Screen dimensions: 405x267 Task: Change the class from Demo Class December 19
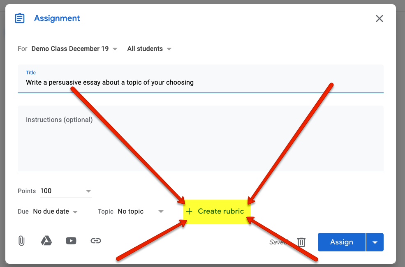tap(74, 48)
